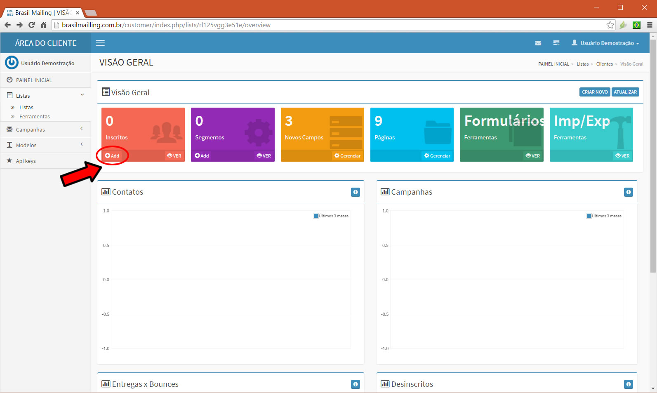View segments with Segmentos VER
The height and width of the screenshot is (393, 657).
264,156
